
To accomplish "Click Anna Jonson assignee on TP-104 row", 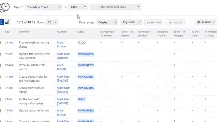I will point(61,67).
